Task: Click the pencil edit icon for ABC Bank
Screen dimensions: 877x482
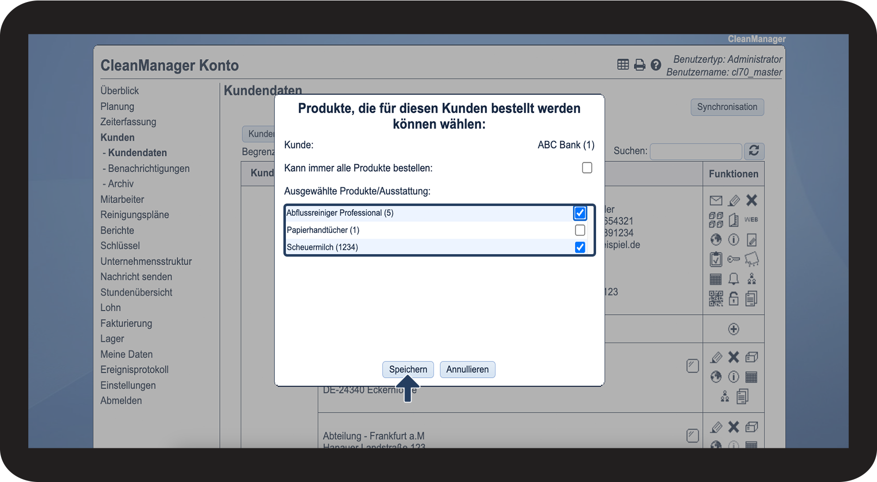Action: point(734,201)
